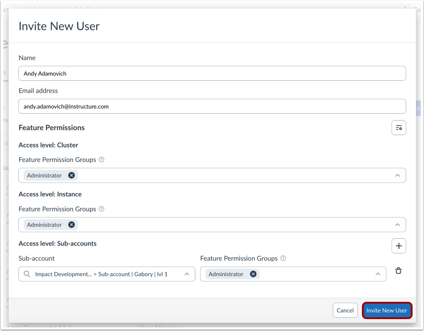Open the feature permissions filter settings icon

[x=398, y=127]
